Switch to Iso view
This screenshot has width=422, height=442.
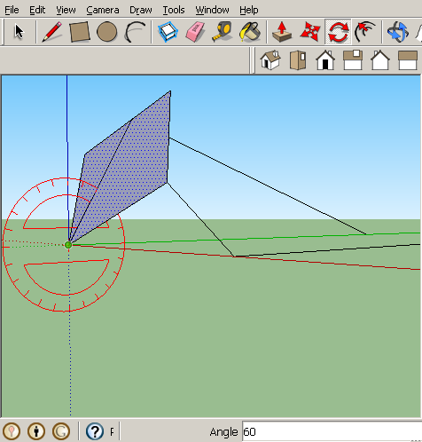click(270, 60)
